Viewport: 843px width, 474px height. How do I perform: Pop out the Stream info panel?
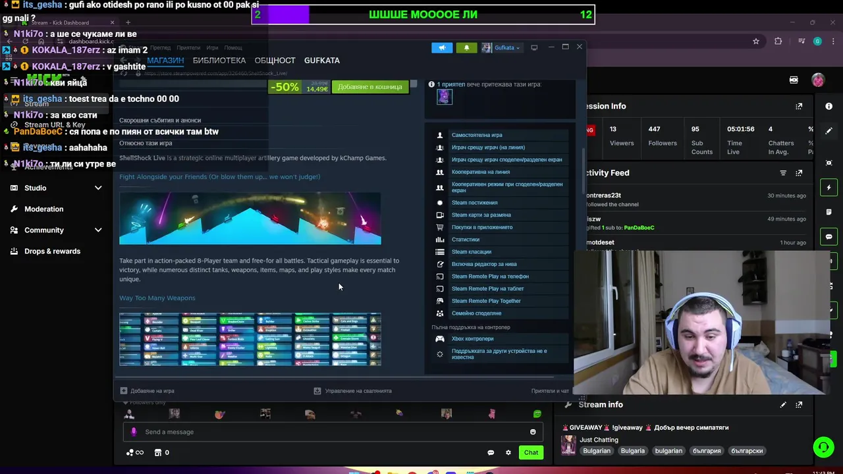(x=799, y=405)
